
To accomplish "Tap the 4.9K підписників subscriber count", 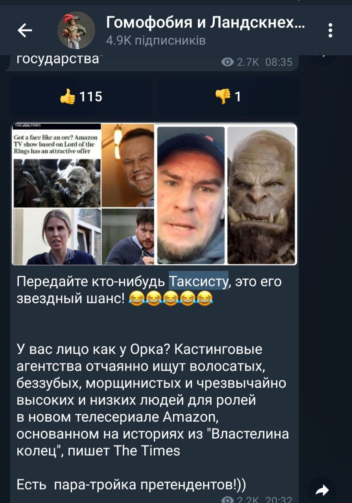I will point(156,40).
